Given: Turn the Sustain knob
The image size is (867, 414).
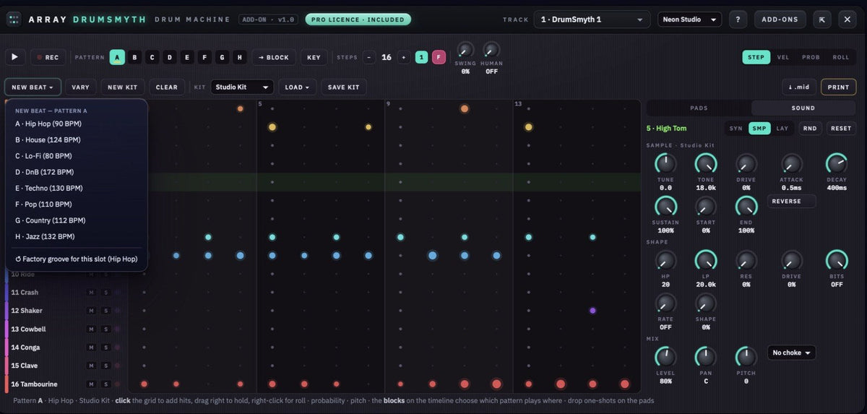Looking at the screenshot, I should 665,207.
